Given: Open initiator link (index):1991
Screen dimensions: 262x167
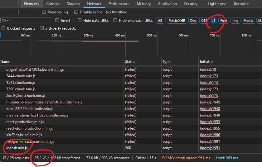Looking at the screenshot, I should (210, 141).
